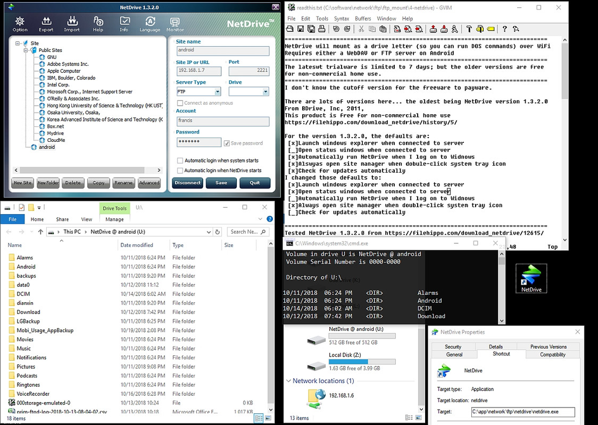Click the question mark Help icon in GVIM
The width and height of the screenshot is (598, 425).
click(x=504, y=29)
